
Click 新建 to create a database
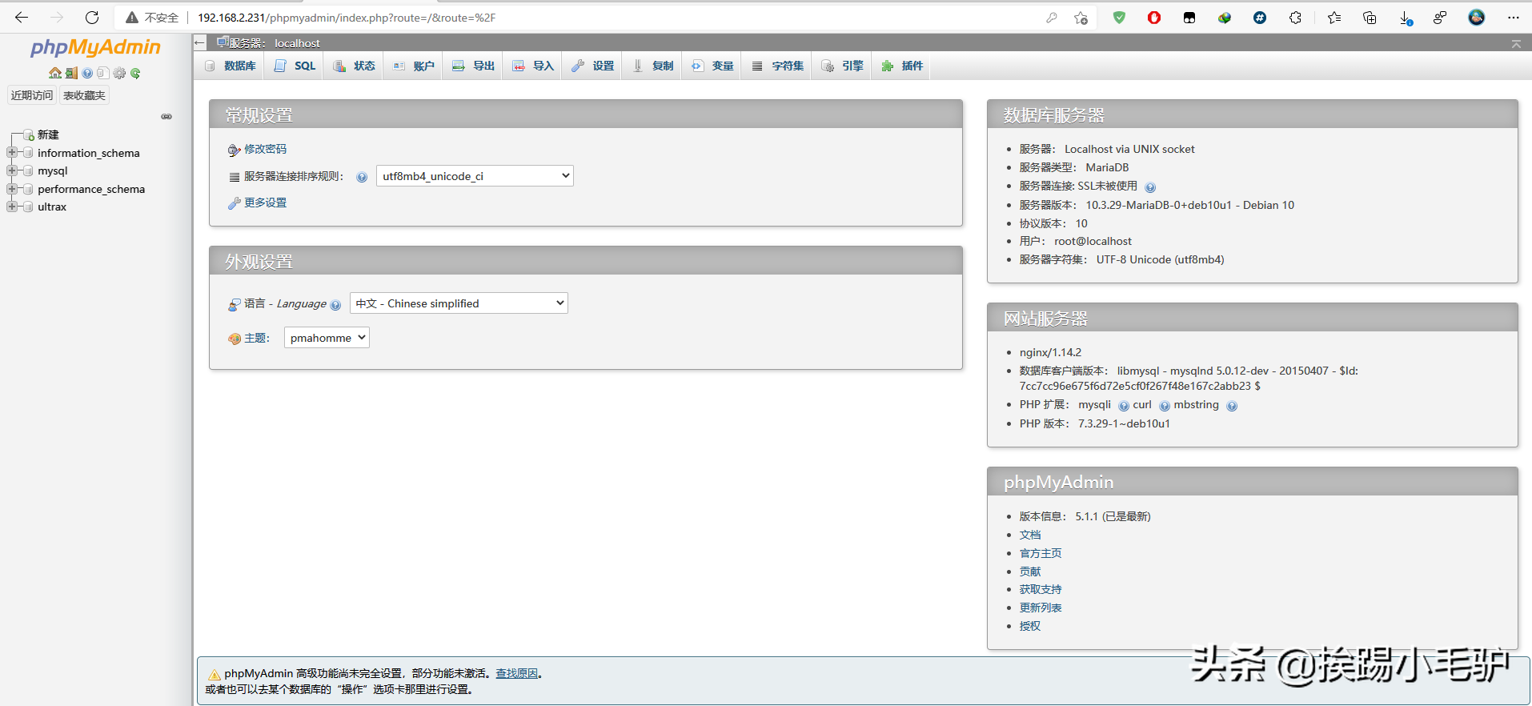point(48,134)
